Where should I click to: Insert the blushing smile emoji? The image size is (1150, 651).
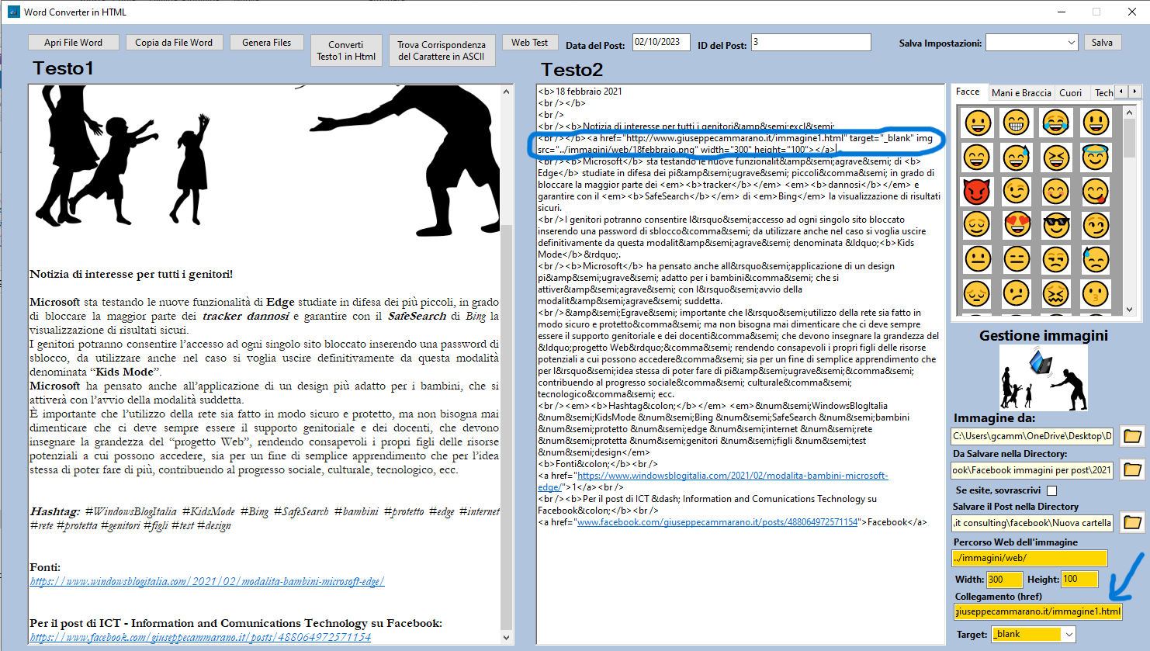pos(1056,191)
